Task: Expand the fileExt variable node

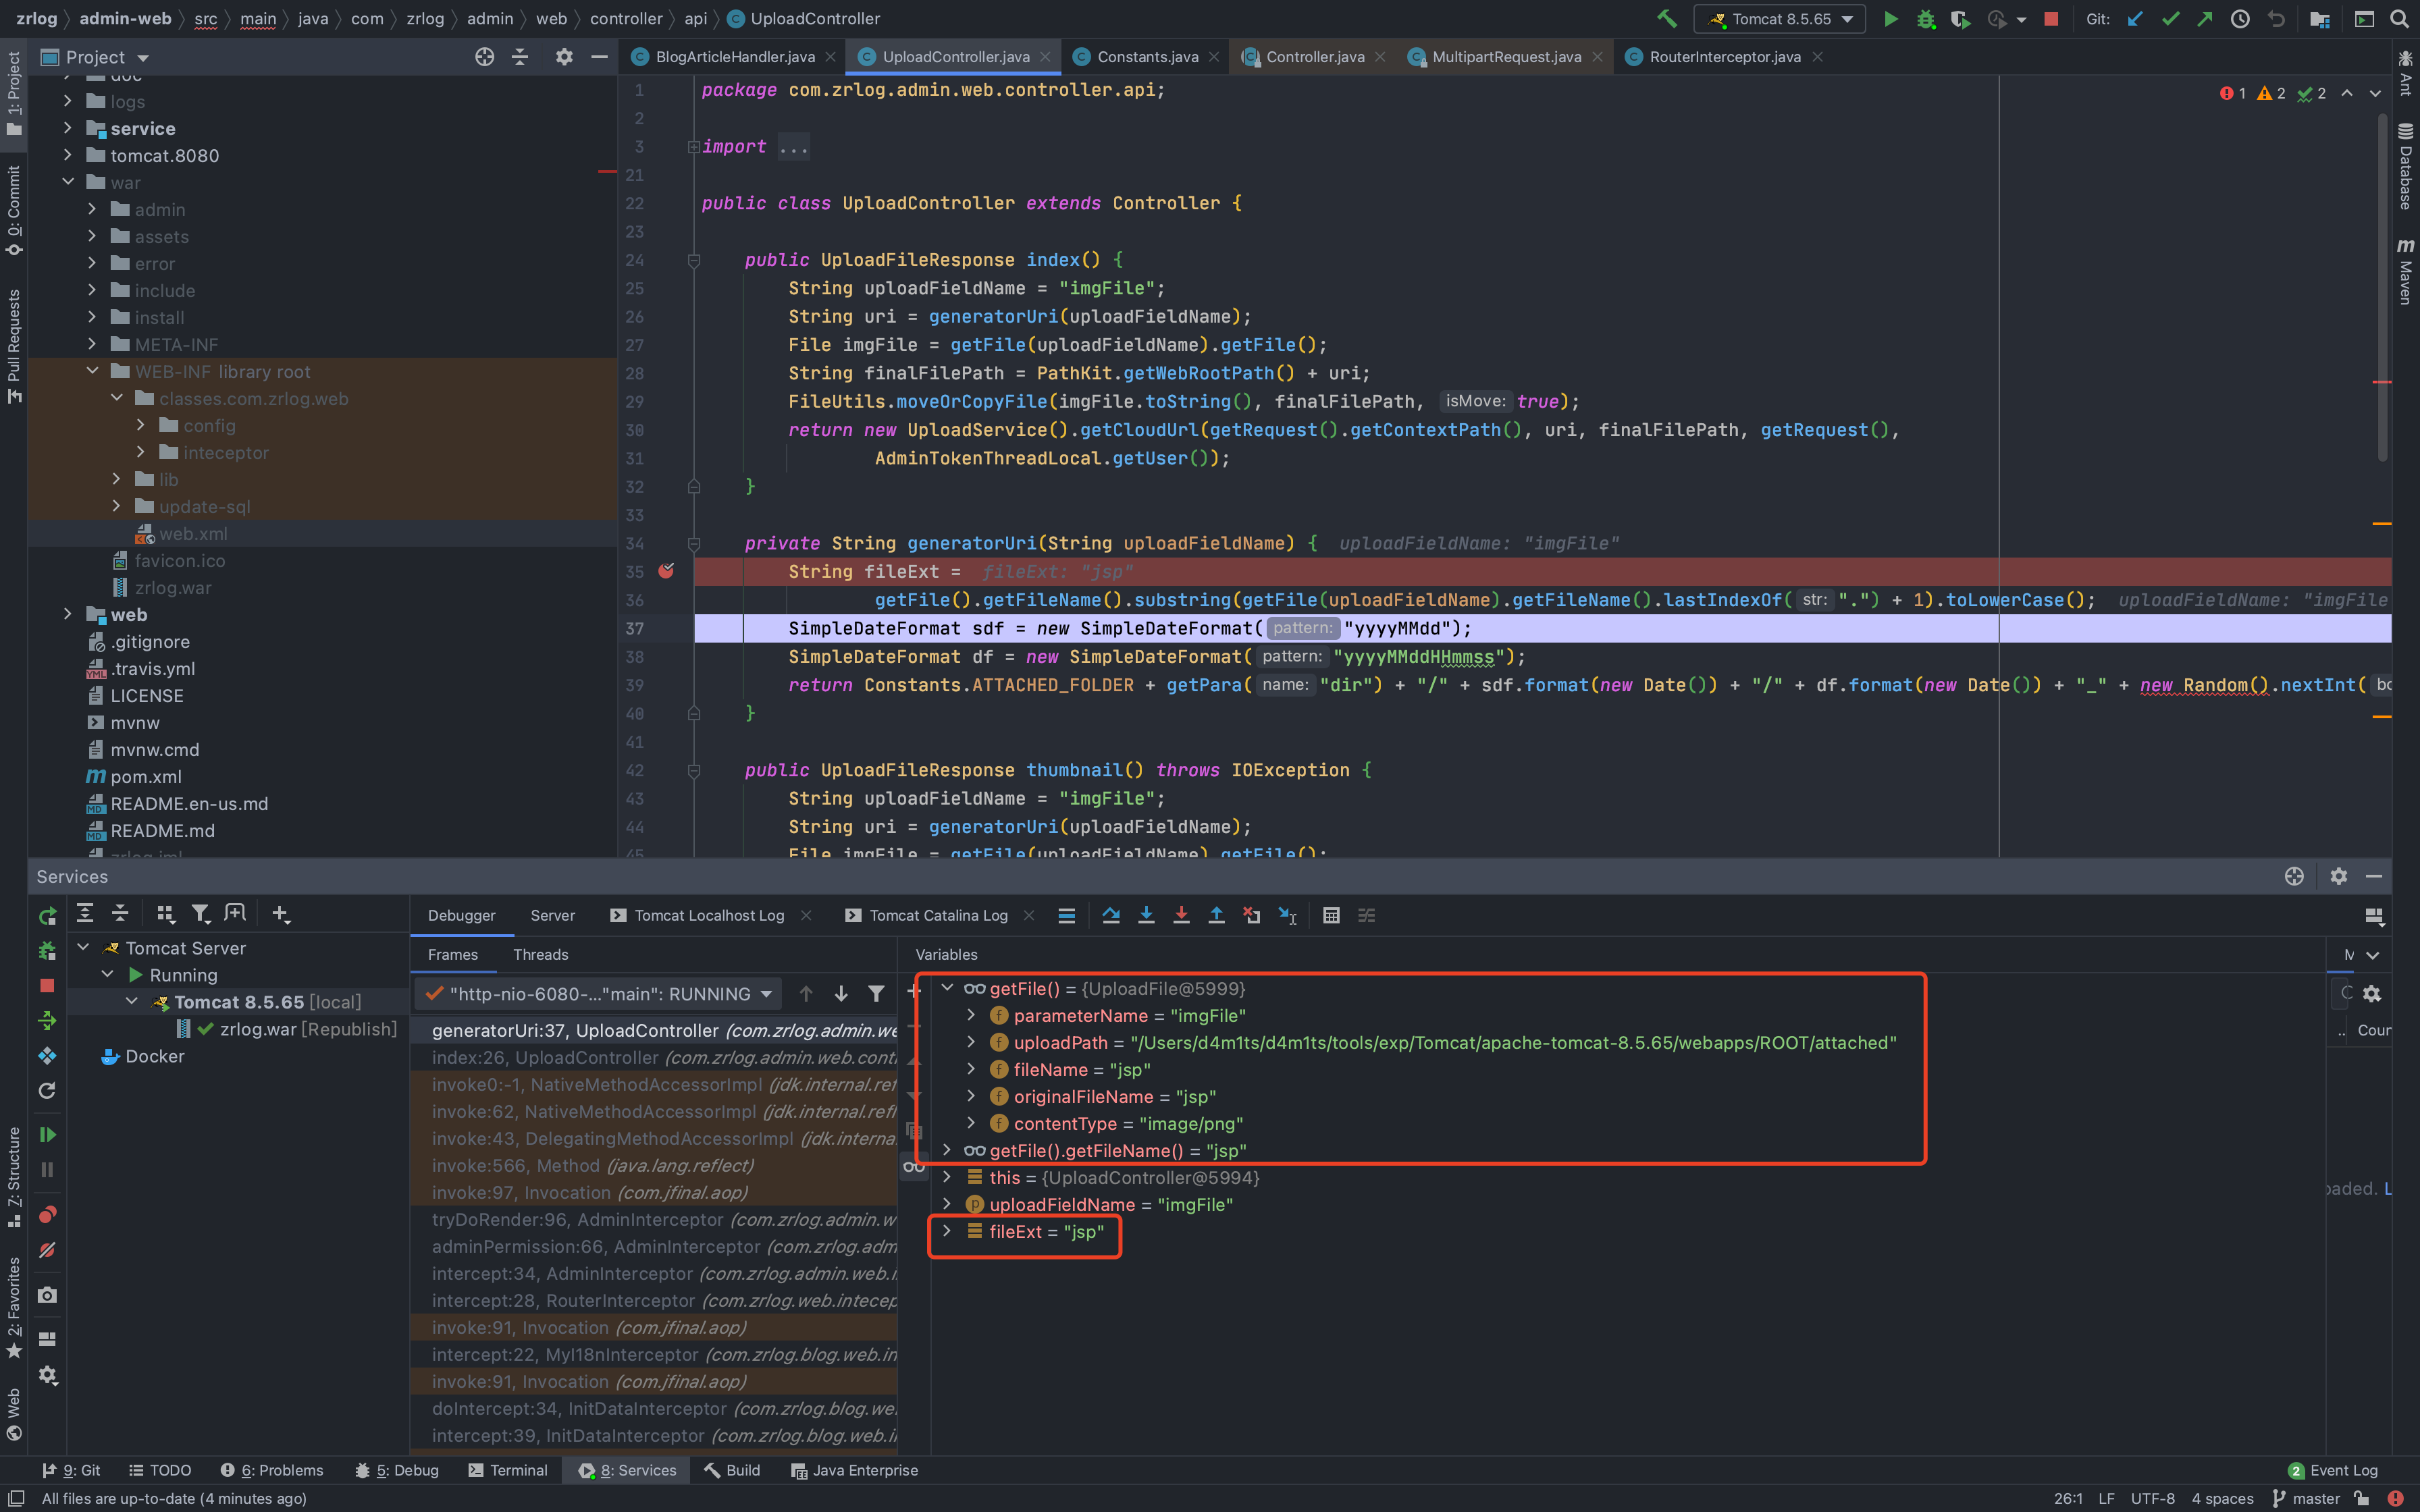Action: click(x=947, y=1231)
